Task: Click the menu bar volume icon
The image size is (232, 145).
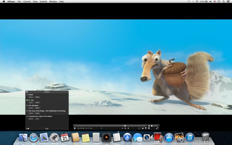Action: [x=211, y=1]
